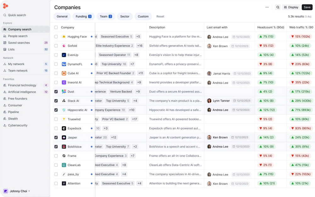This screenshot has height=197, width=315.
Task: Check the Truewind row checkbox
Action: (56, 119)
